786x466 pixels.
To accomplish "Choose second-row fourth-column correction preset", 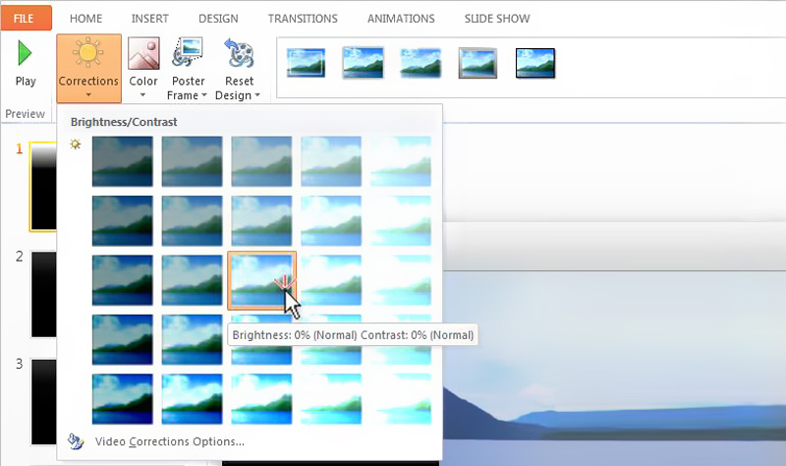I will coord(331,220).
